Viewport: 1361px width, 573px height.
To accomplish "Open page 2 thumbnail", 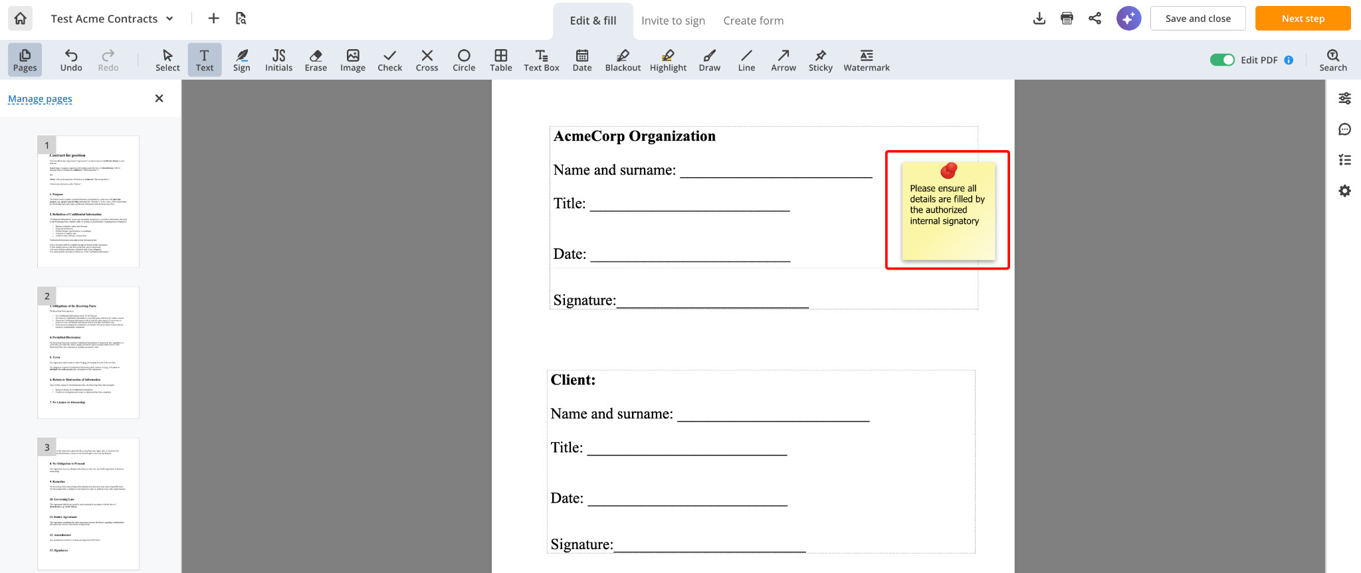I will point(88,353).
